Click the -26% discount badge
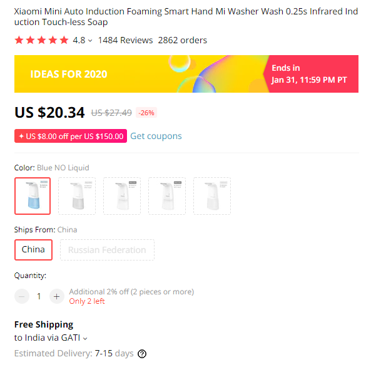 point(147,113)
